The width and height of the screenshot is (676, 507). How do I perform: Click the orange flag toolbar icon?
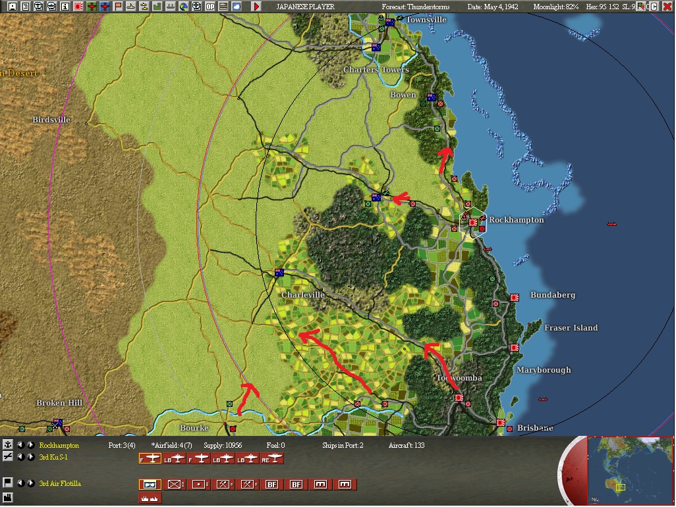pyautogui.click(x=118, y=7)
